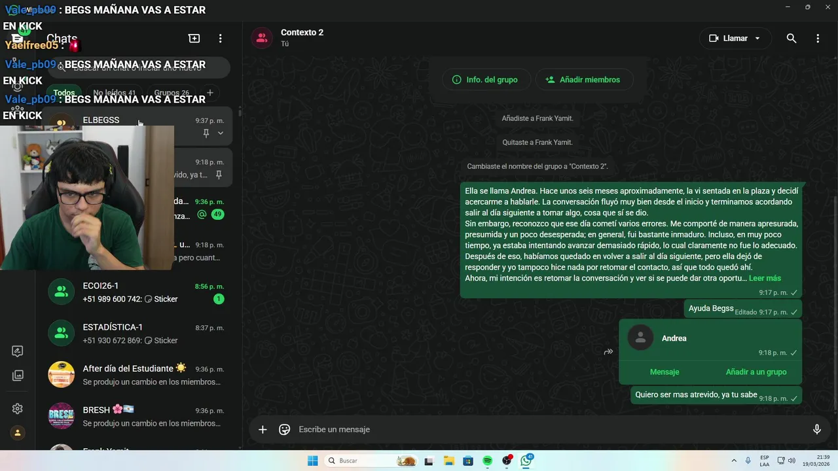Open the Task View icon in the taskbar
Viewport: 838px width, 471px height.
(429, 461)
